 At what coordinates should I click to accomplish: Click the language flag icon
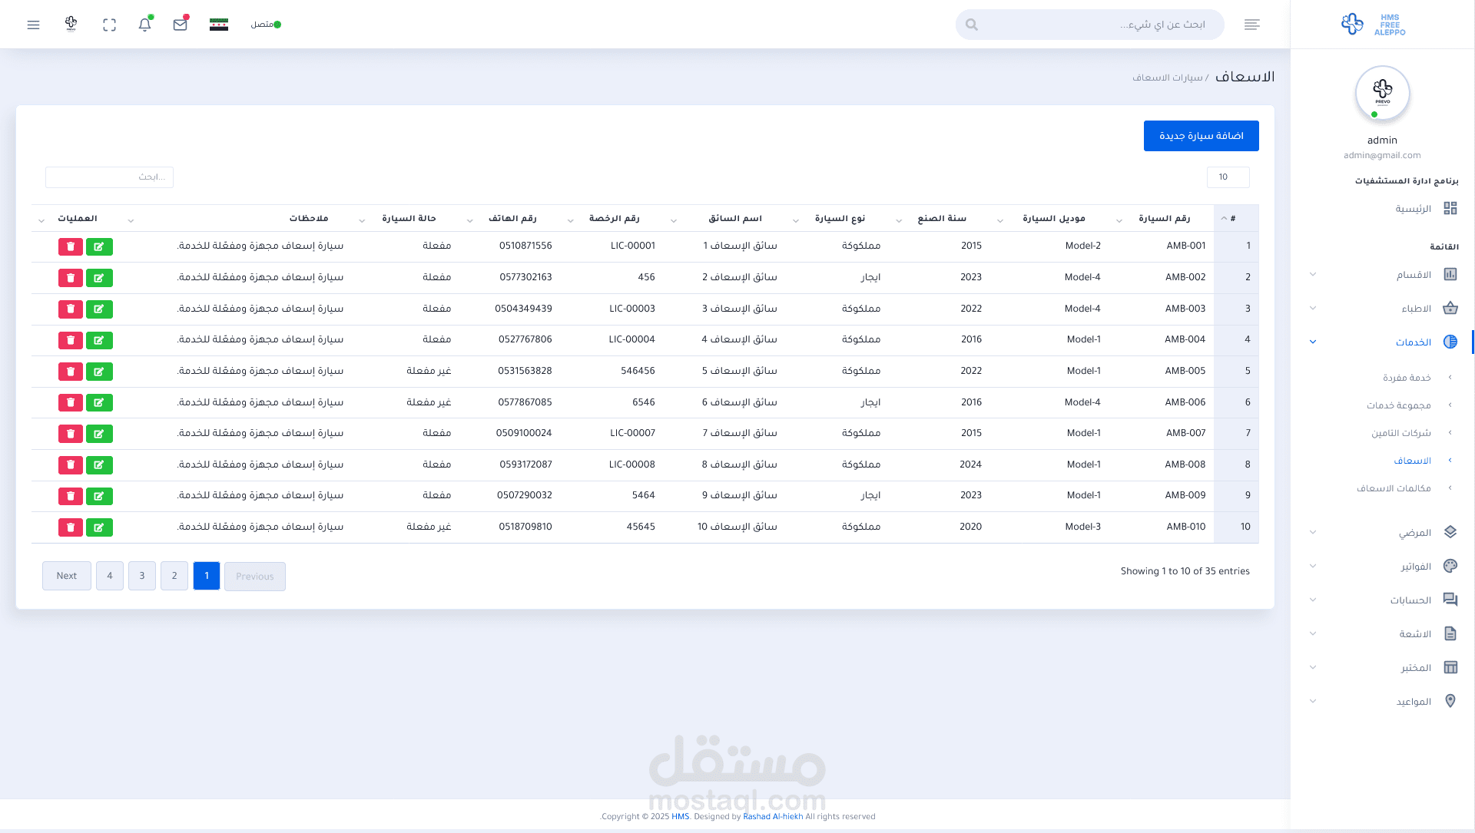pos(219,25)
